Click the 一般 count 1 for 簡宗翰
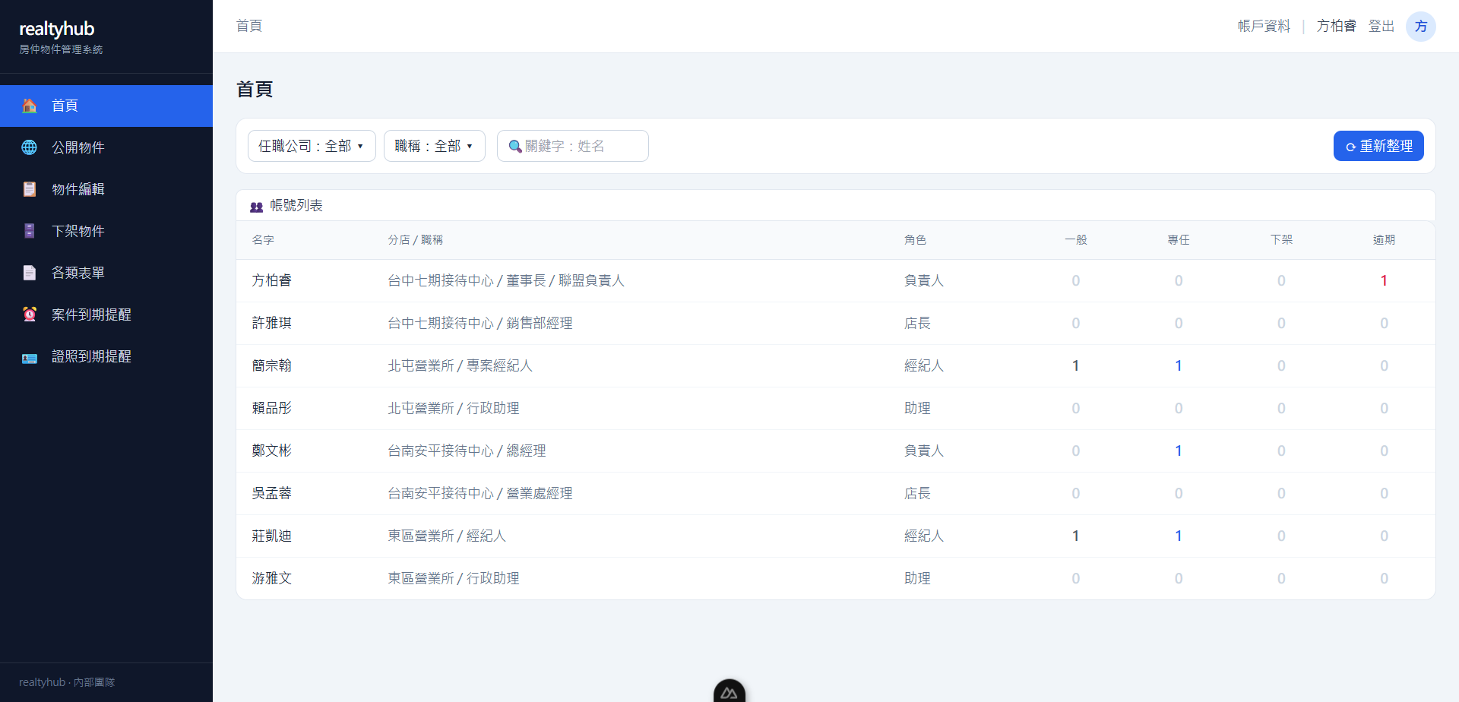The image size is (1459, 702). point(1076,366)
